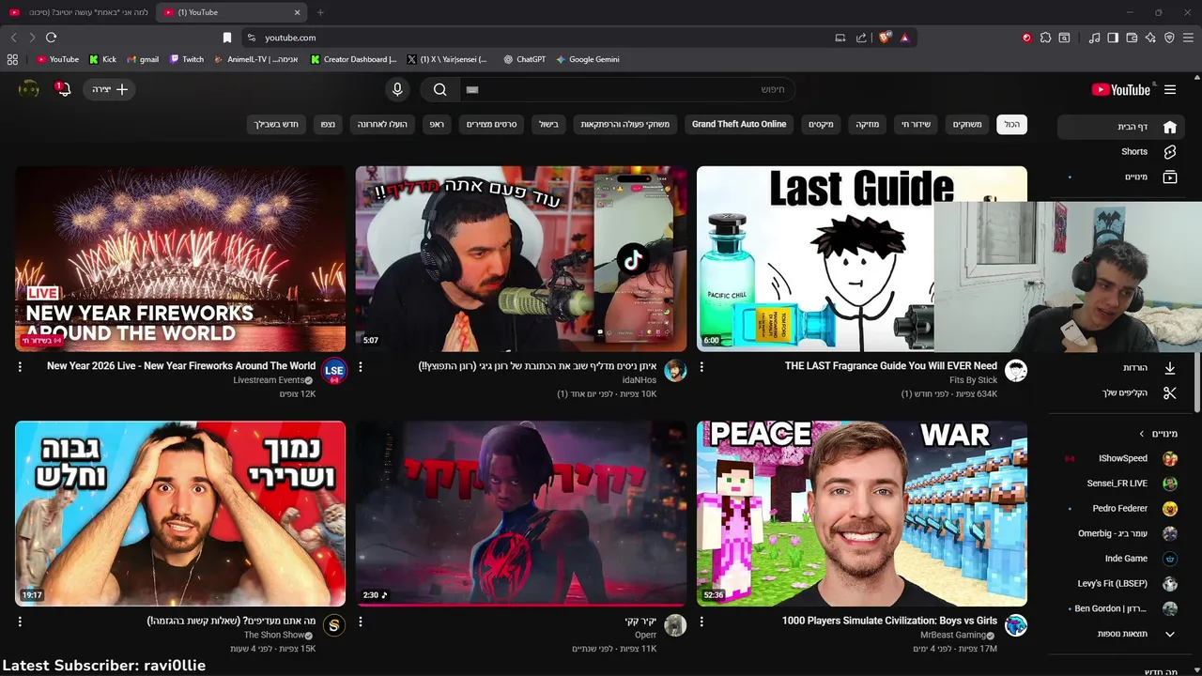Image resolution: width=1202 pixels, height=676 pixels.
Task: Open options for New Year 2026 Live video
Action: point(20,367)
